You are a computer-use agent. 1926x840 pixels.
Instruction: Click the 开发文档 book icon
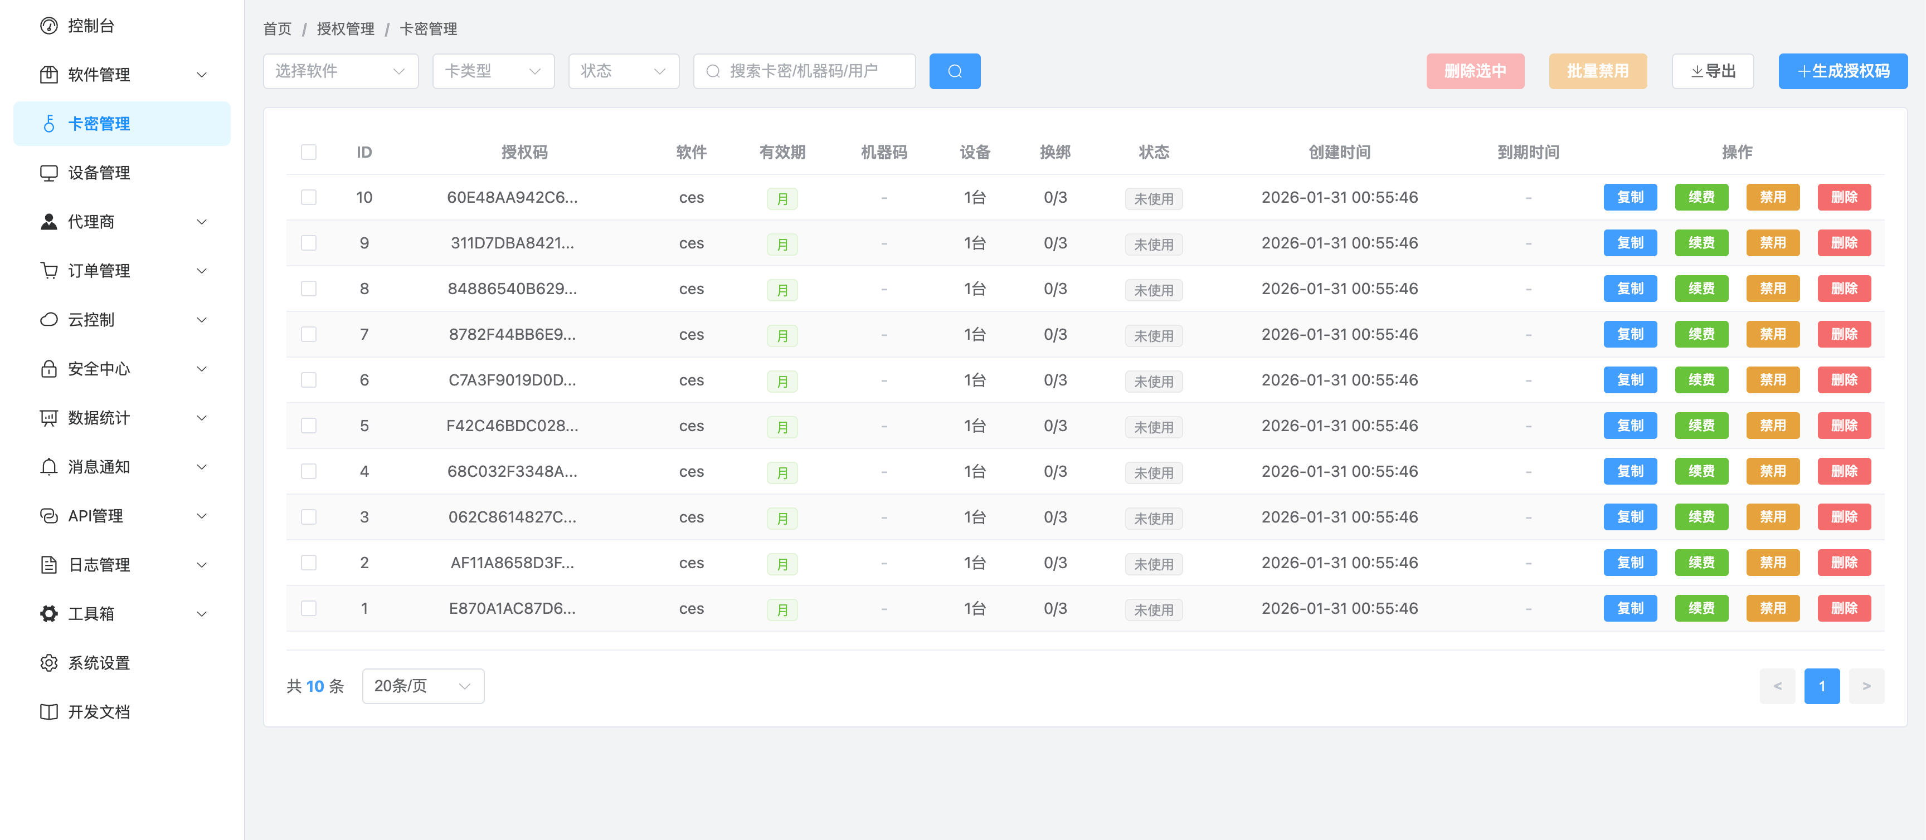48,711
